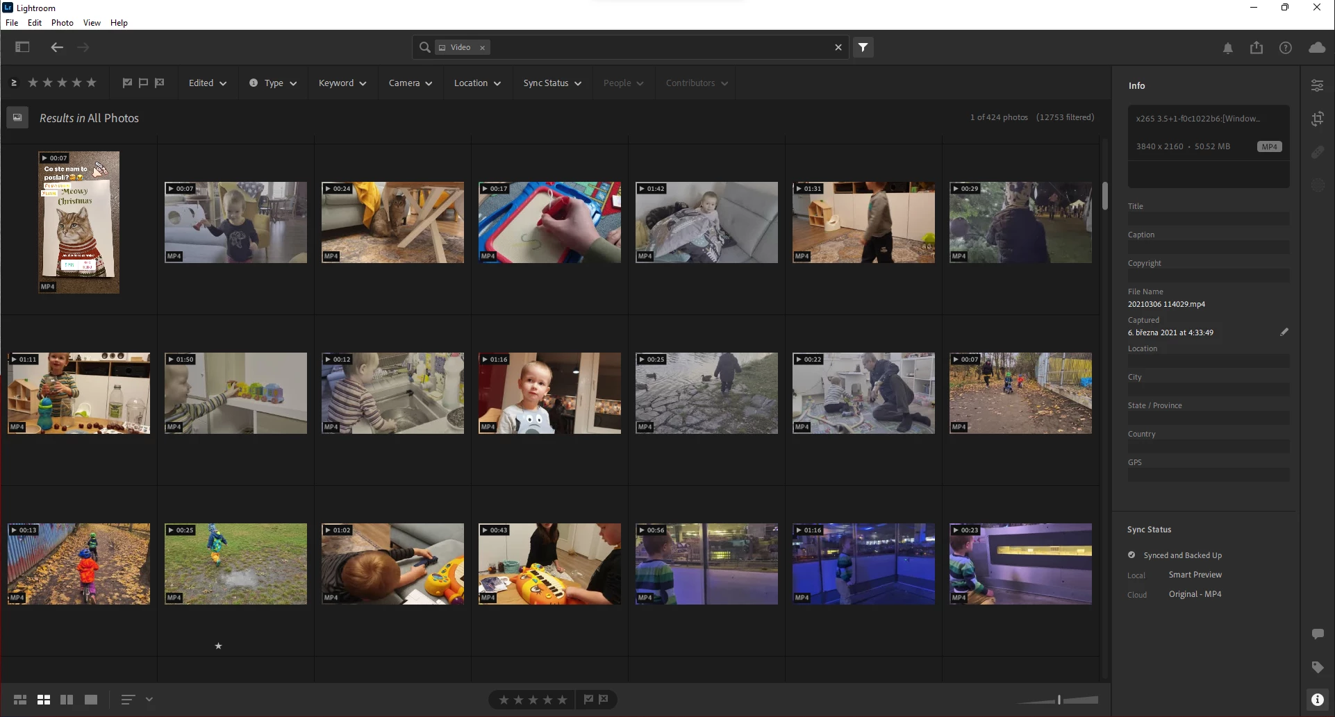Set three stars in bottom rating bar

point(533,700)
